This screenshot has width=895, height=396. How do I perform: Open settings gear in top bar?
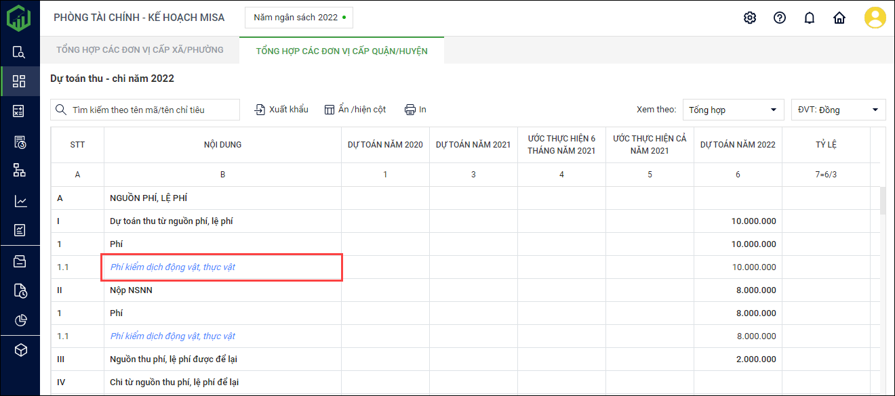click(x=749, y=18)
